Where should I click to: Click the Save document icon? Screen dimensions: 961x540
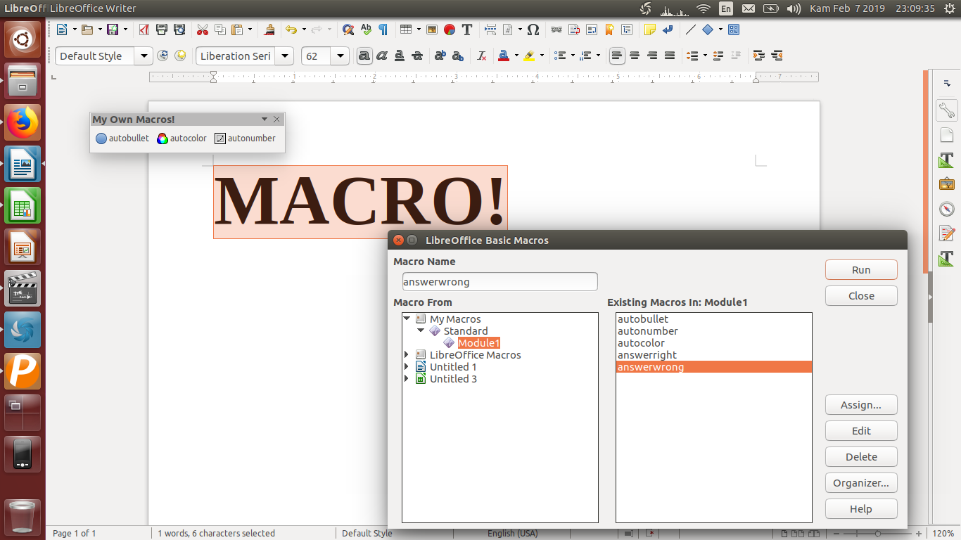[113, 30]
